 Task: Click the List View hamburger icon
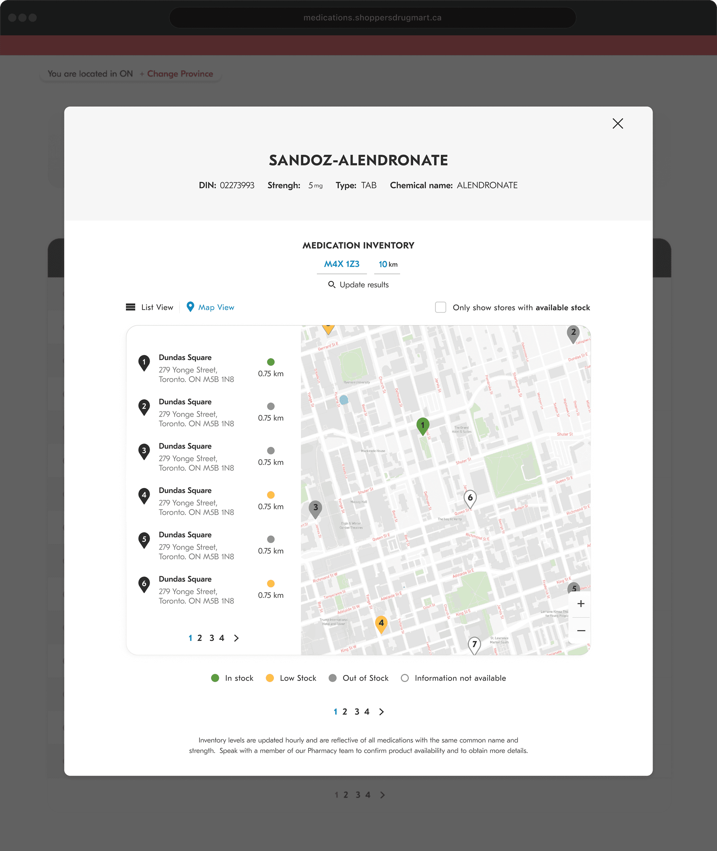(130, 307)
